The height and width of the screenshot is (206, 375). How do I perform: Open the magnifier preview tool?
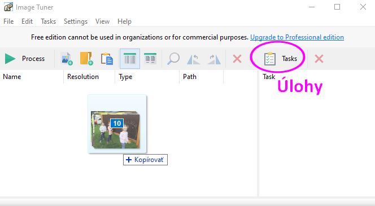(x=173, y=59)
